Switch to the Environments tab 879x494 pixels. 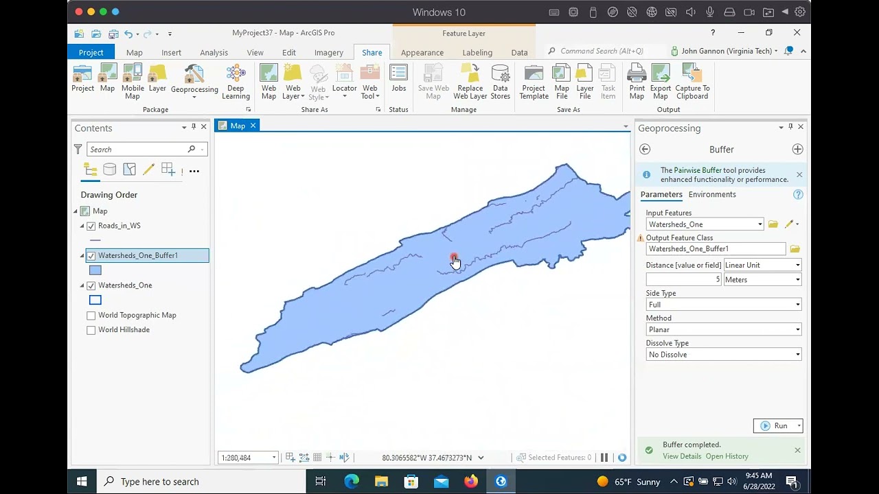712,195
